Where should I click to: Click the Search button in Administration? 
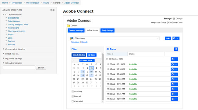point(41,68)
